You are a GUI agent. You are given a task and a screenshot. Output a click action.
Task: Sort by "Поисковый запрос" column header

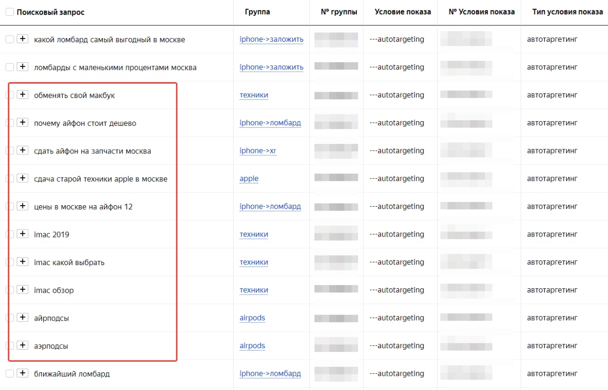click(x=50, y=12)
